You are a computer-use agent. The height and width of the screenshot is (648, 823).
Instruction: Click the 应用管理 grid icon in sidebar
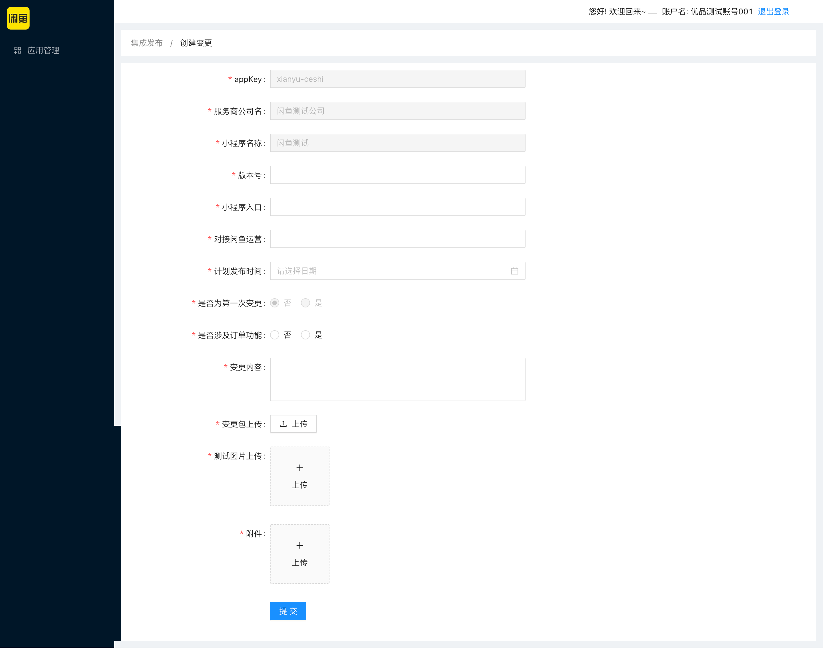[17, 50]
